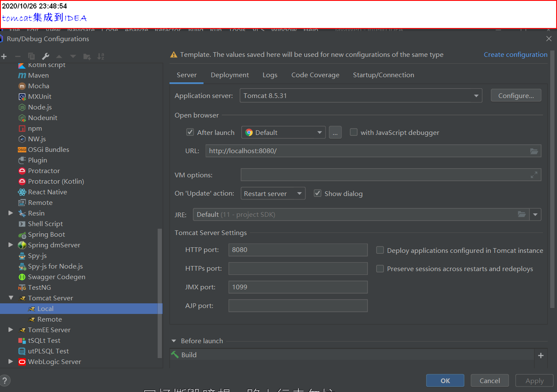Open Edit Templates wrench icon
The height and width of the screenshot is (392, 557).
pyautogui.click(x=45, y=56)
